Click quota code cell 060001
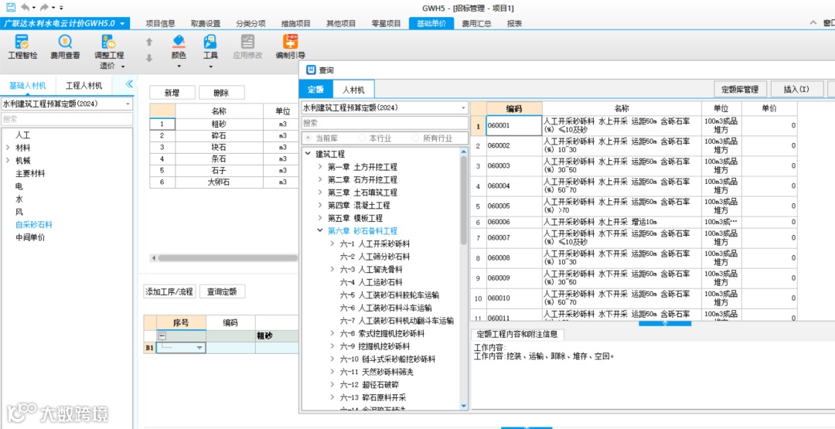Viewport: 835px width, 429px height. [514, 126]
